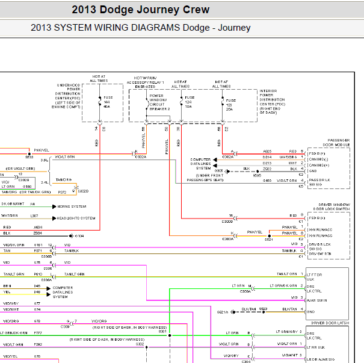
Task: Click the '2013 Dodge Journey Crew' title
Action: [x=140, y=10]
